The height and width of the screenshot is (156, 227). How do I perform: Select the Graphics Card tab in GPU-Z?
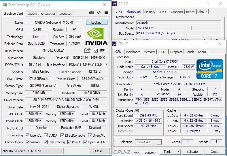(13, 14)
